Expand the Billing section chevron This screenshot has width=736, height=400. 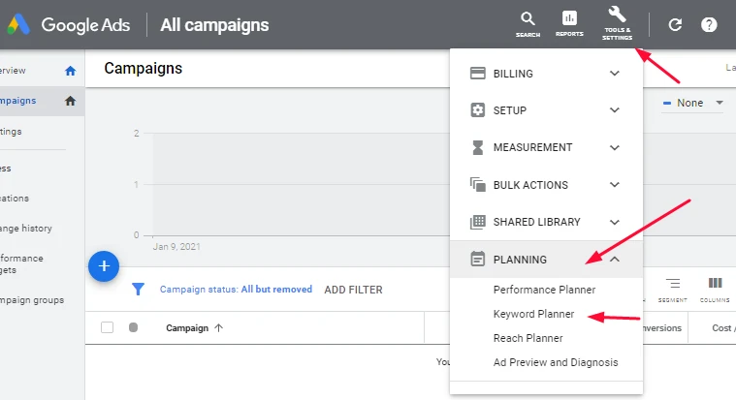tap(615, 74)
